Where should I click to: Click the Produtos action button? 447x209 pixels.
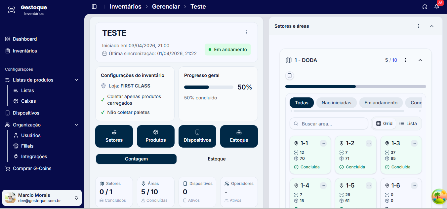(x=156, y=136)
